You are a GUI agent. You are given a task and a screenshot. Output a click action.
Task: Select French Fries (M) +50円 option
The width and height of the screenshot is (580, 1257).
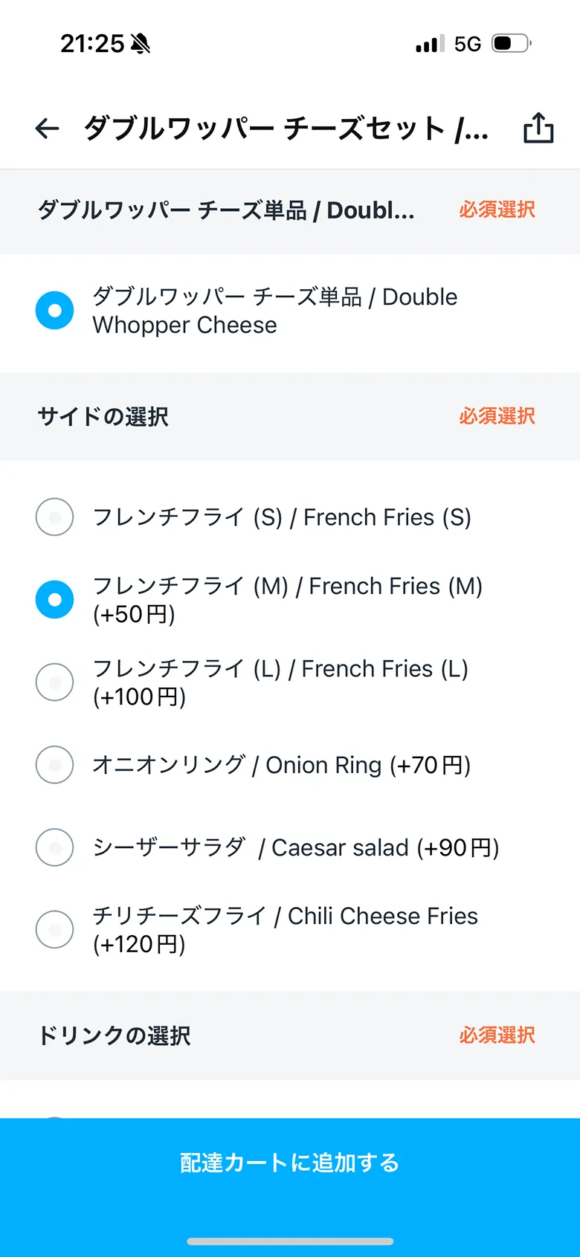pyautogui.click(x=55, y=599)
